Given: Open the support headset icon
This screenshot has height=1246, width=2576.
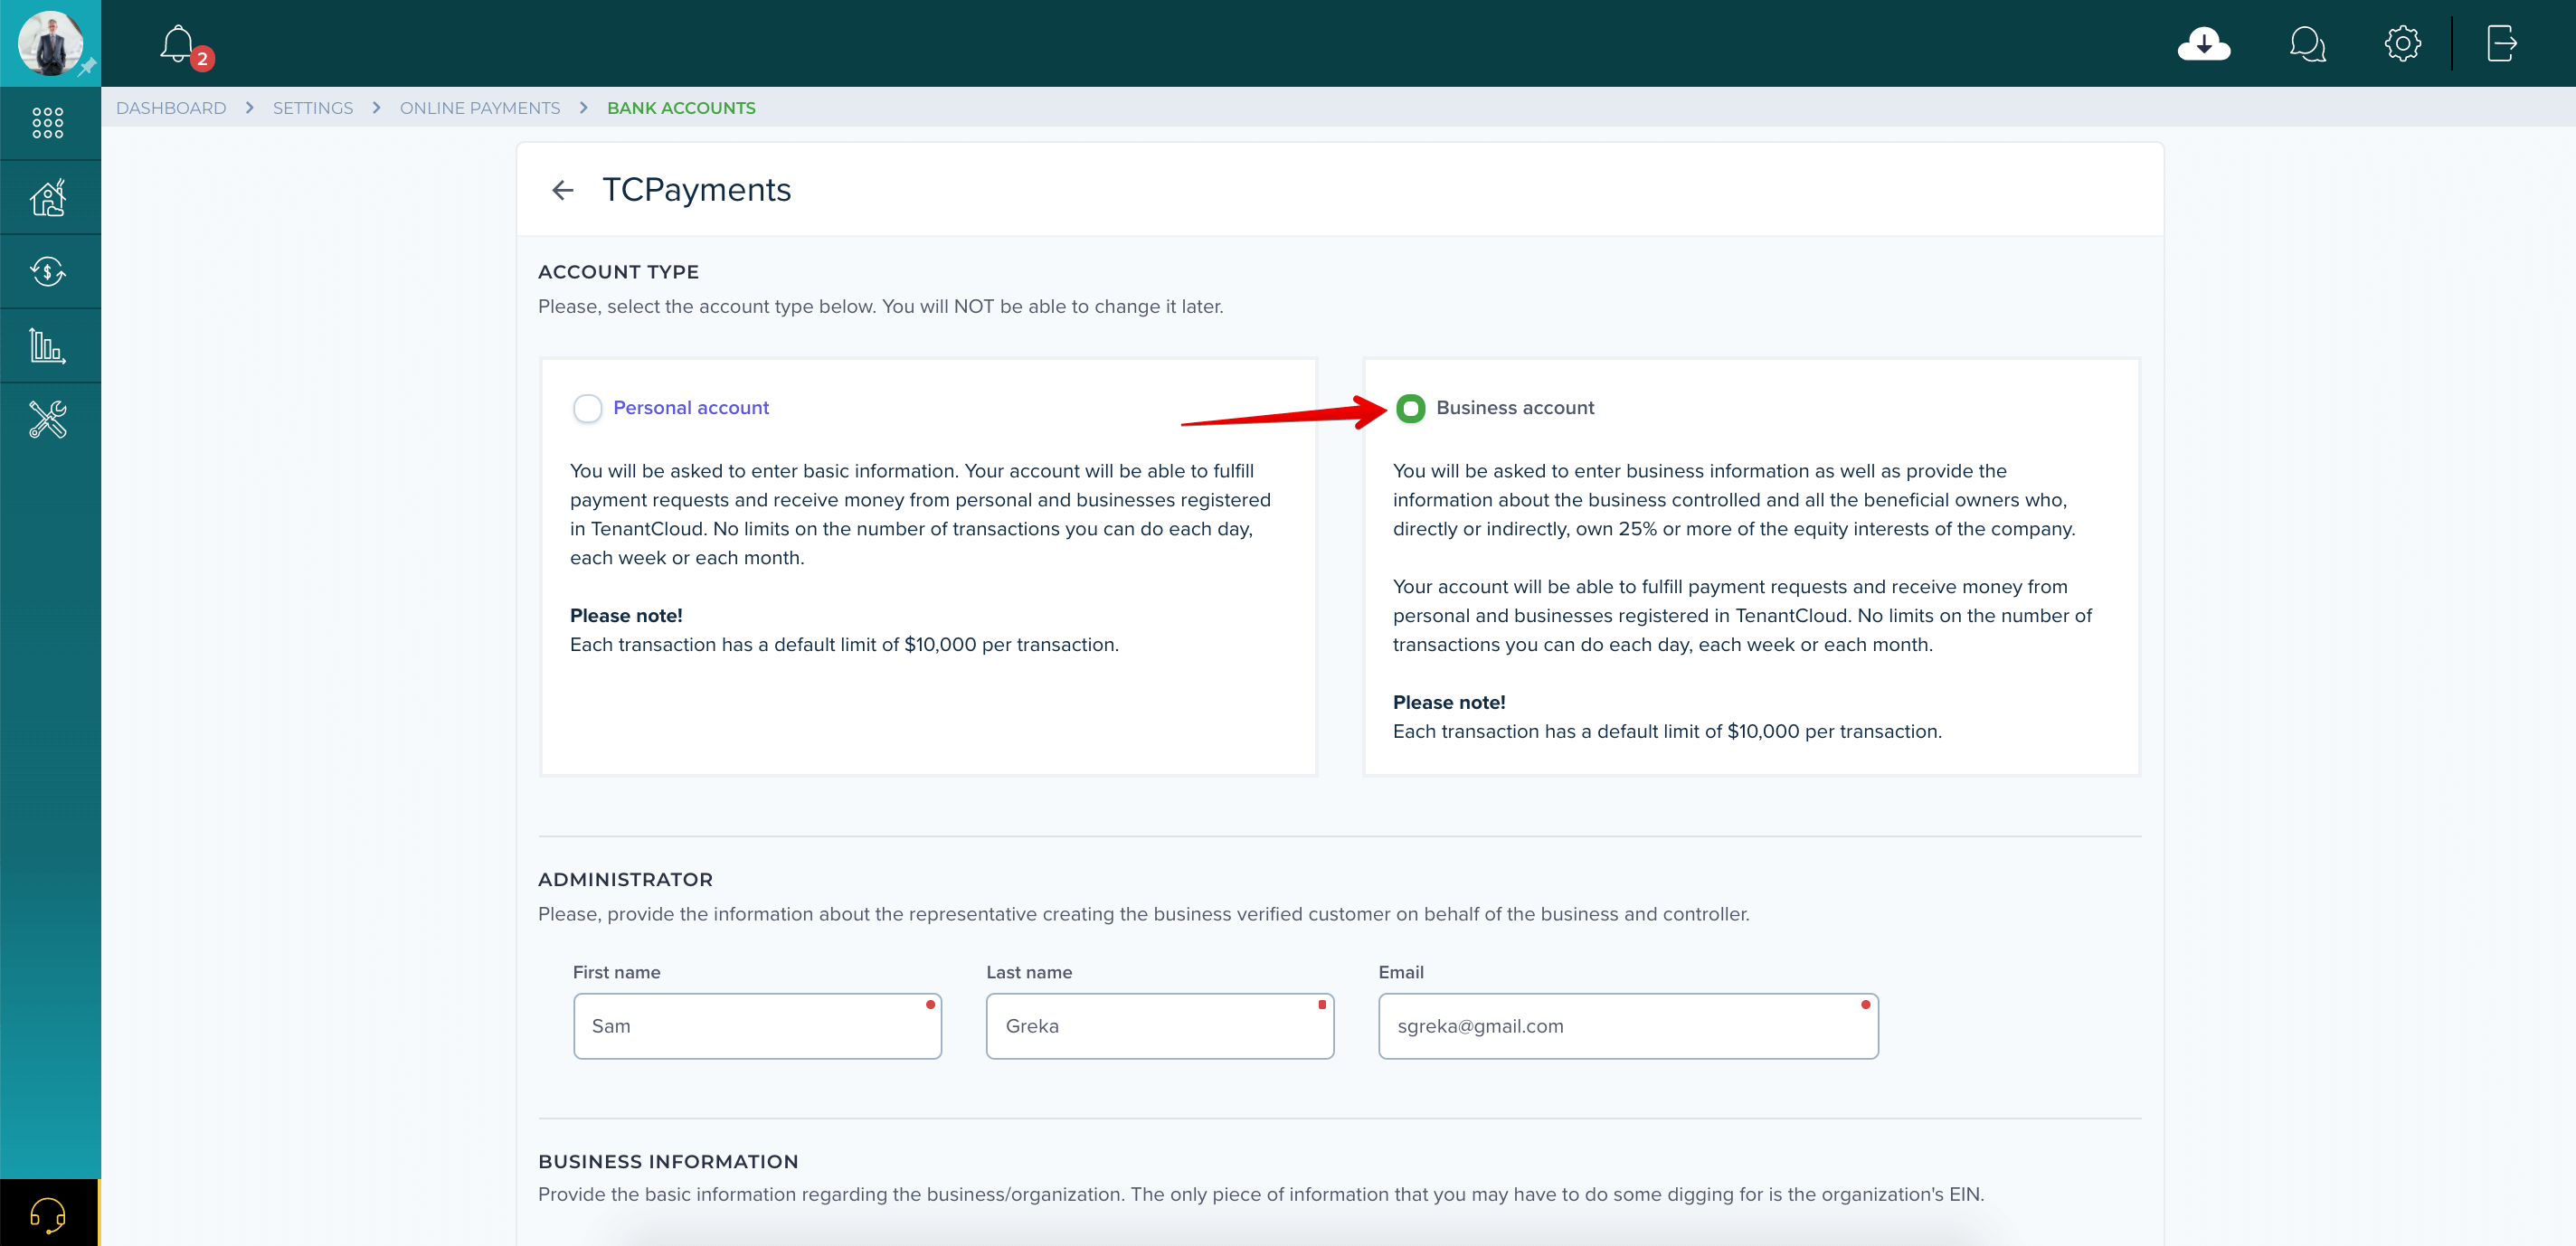Looking at the screenshot, I should [x=48, y=1214].
